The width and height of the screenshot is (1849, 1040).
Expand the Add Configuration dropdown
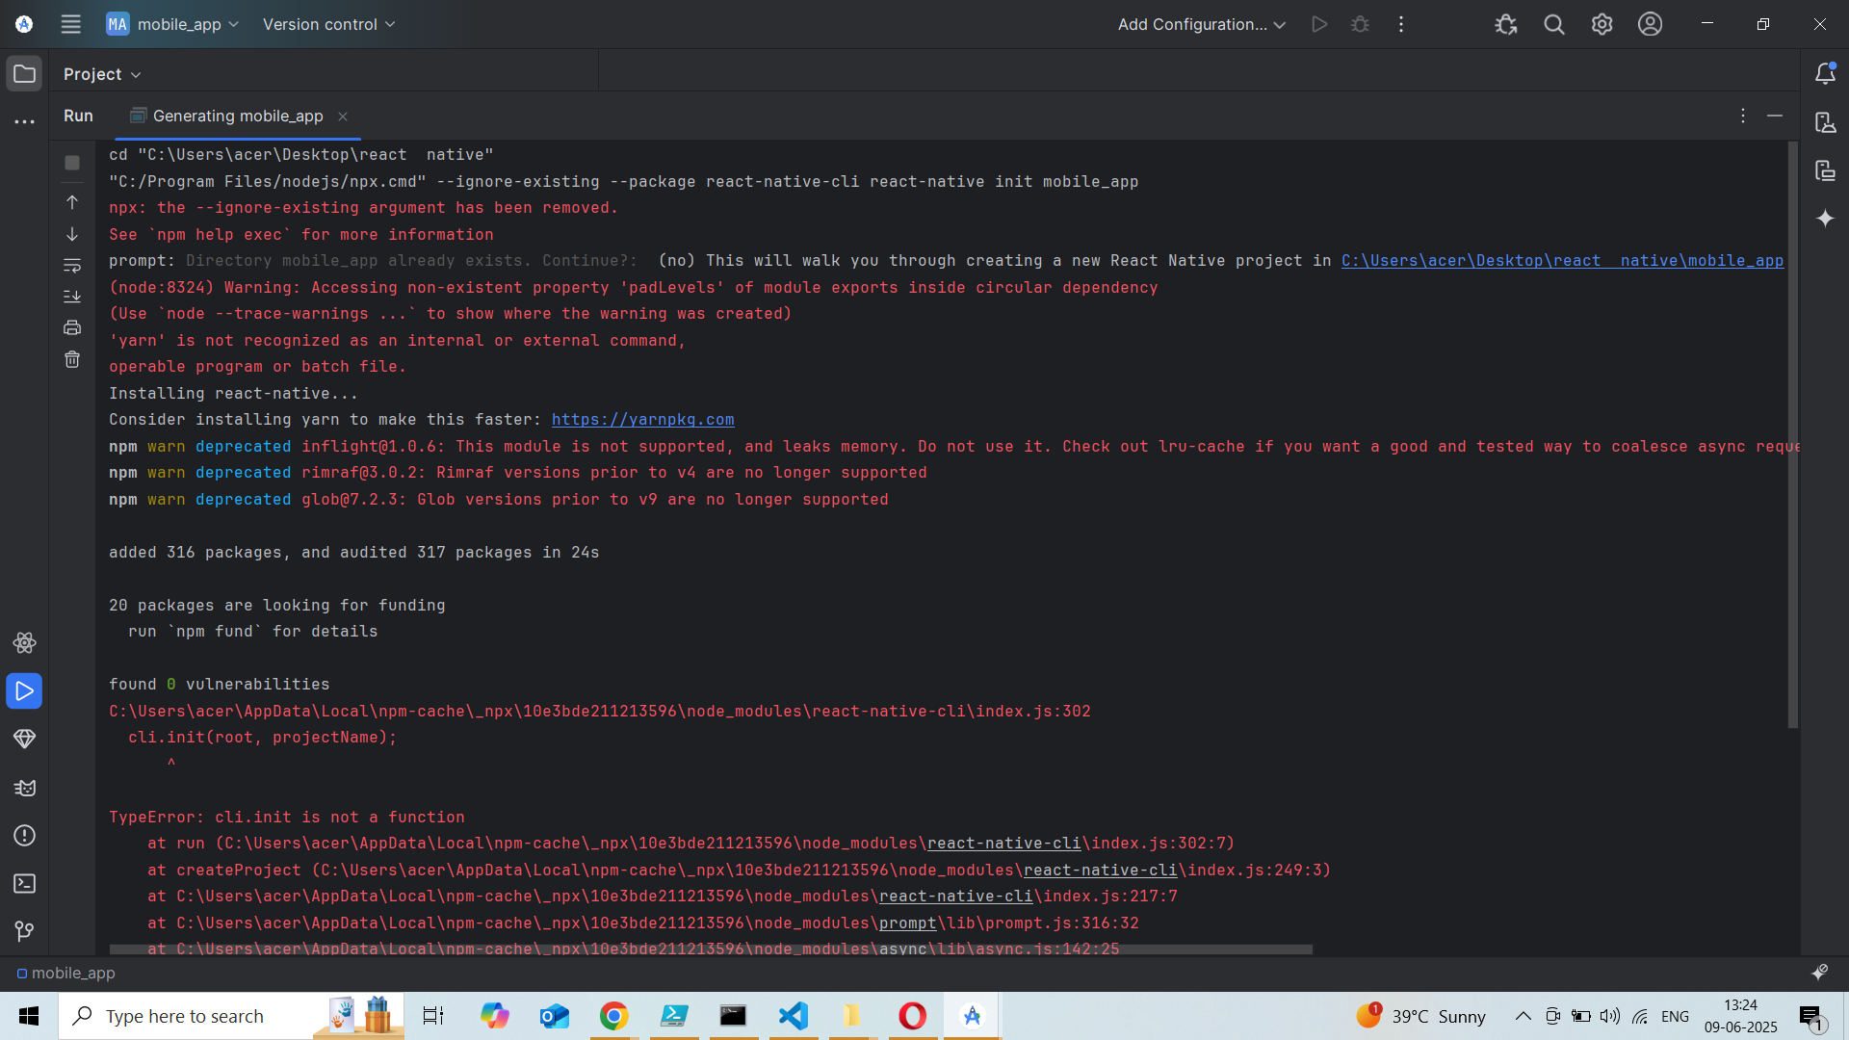pos(1201,24)
